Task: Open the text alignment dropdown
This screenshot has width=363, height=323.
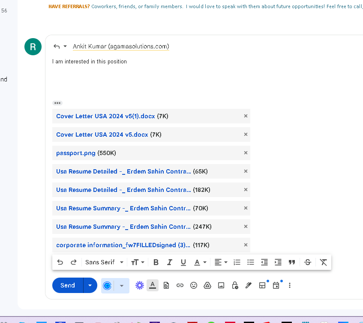Action: (221, 262)
